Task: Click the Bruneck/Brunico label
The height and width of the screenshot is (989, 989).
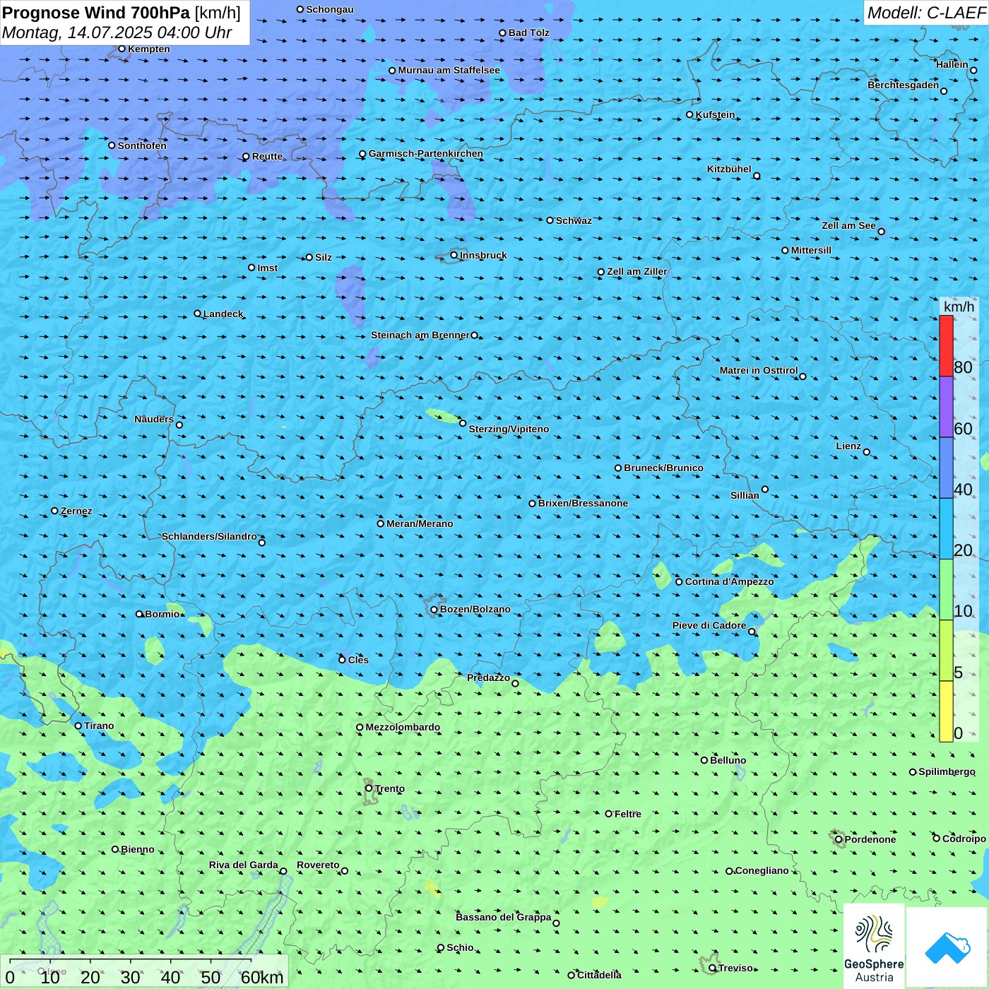Action: tap(663, 468)
